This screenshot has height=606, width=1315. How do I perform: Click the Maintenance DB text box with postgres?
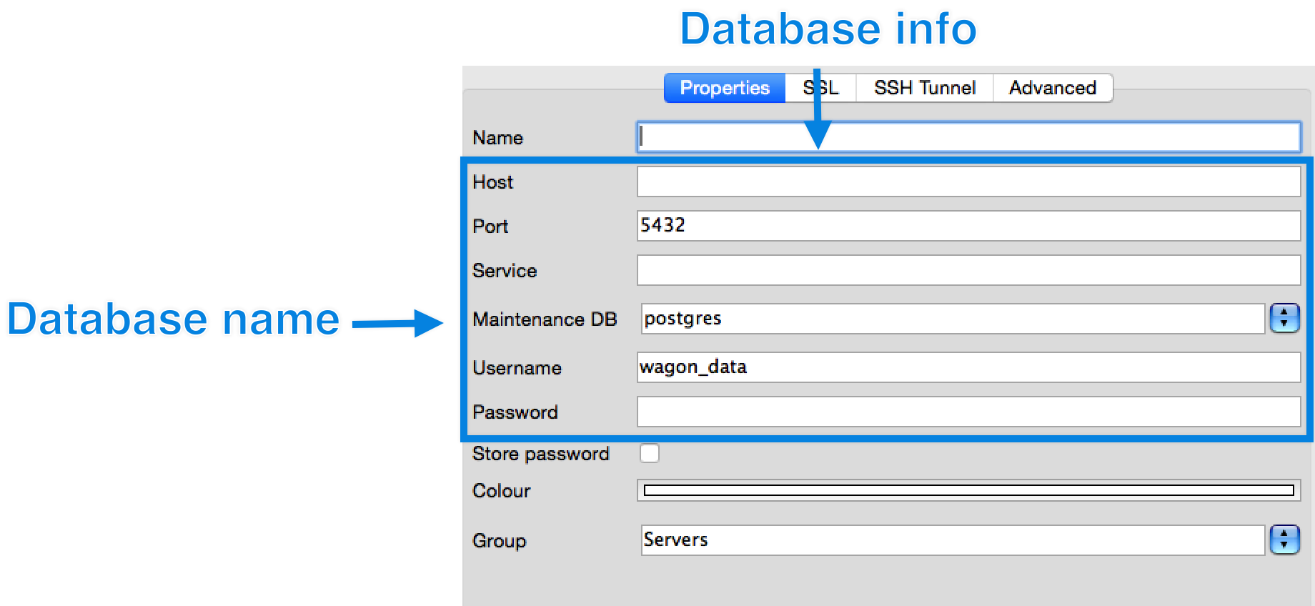[x=952, y=319]
